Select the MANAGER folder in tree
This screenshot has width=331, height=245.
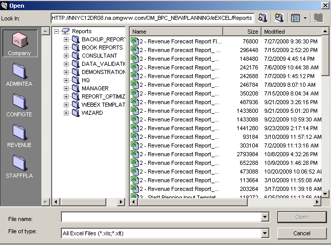tap(95, 88)
